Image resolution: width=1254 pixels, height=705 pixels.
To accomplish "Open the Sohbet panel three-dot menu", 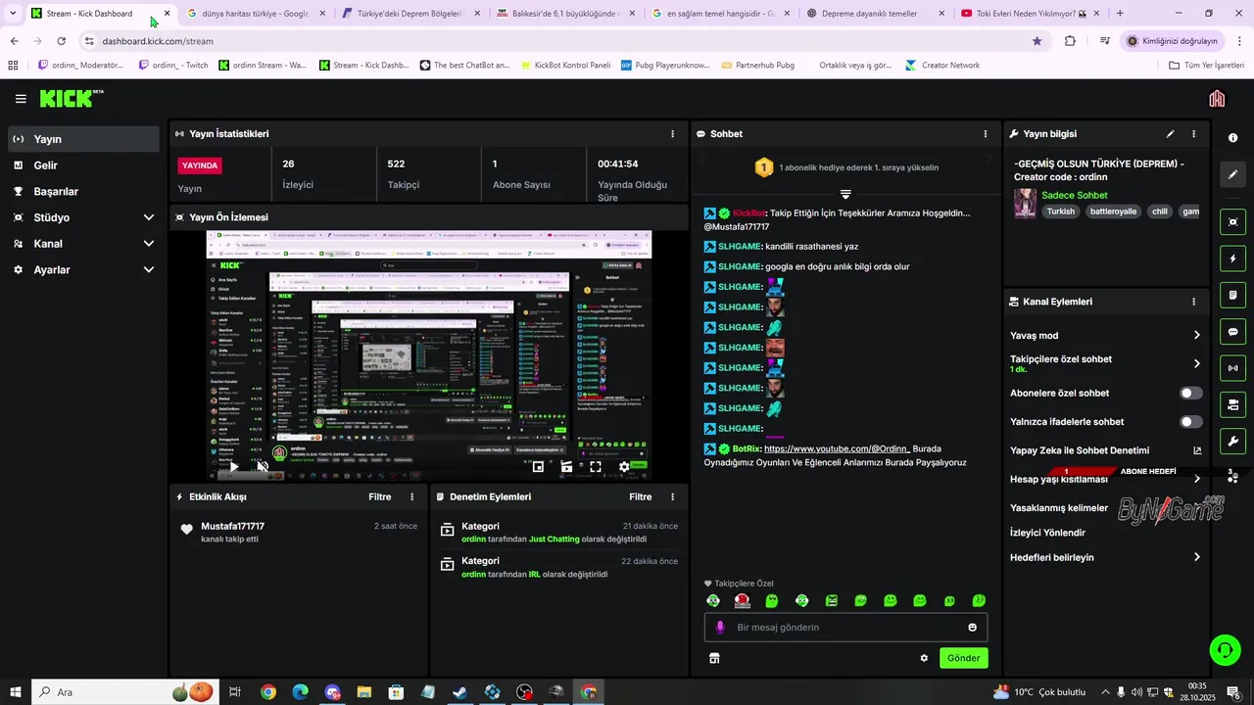I will click(x=986, y=134).
